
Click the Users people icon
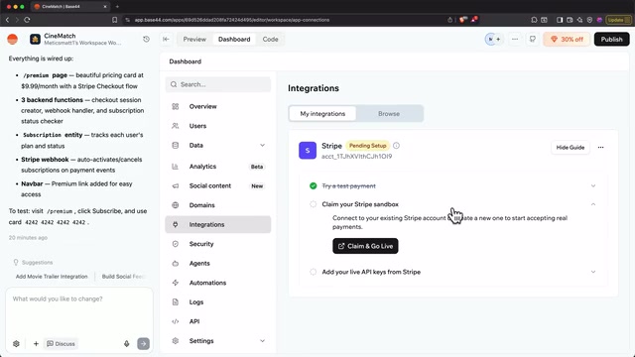tap(176, 126)
